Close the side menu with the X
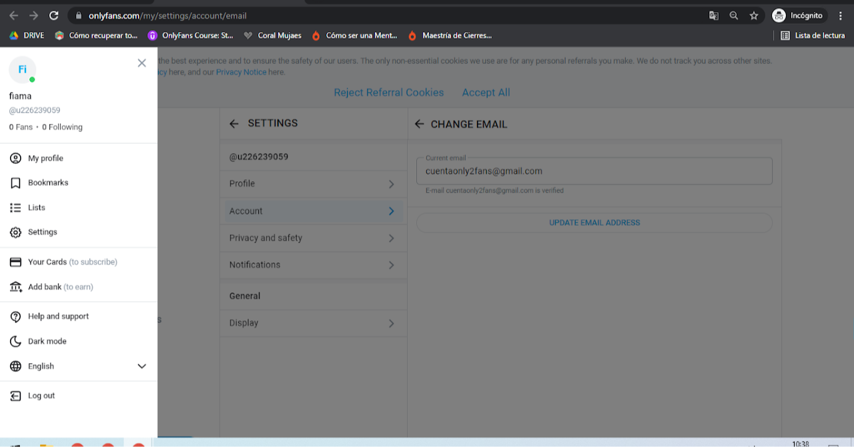 [x=141, y=63]
